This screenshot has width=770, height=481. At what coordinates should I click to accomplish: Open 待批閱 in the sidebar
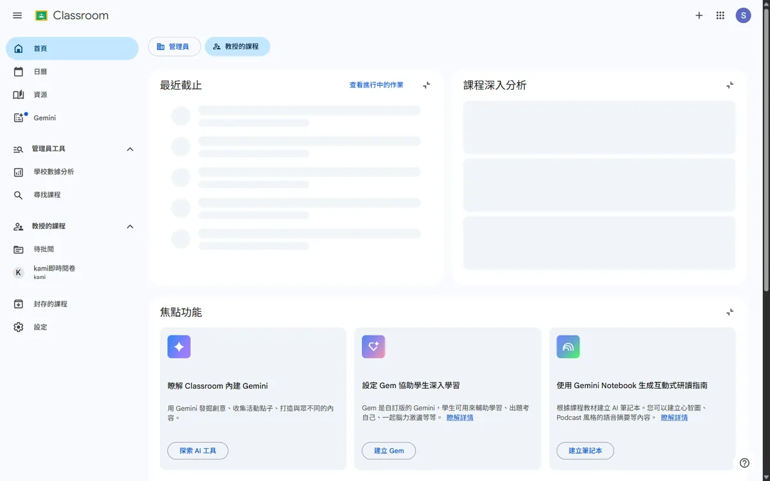72,249
